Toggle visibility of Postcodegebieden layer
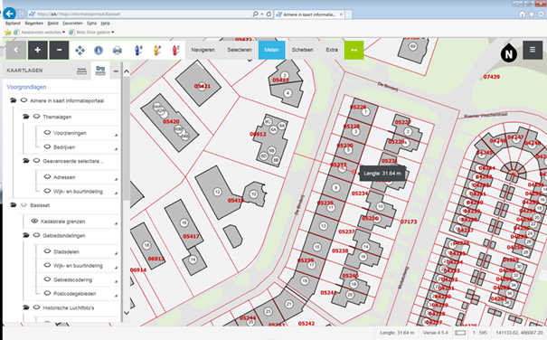 click(x=47, y=293)
